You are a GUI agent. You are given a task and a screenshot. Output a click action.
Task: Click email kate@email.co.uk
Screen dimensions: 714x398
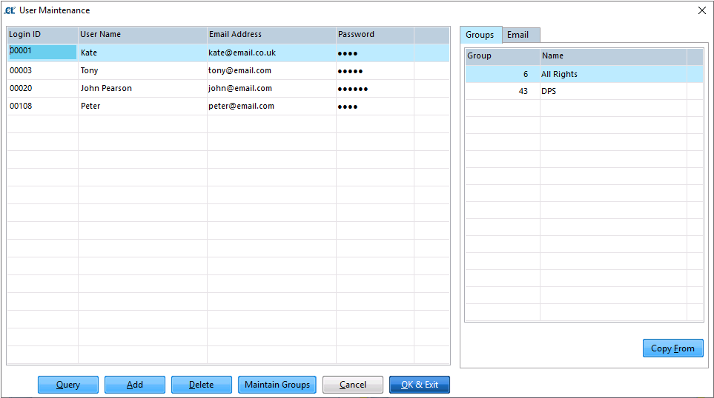[242, 53]
